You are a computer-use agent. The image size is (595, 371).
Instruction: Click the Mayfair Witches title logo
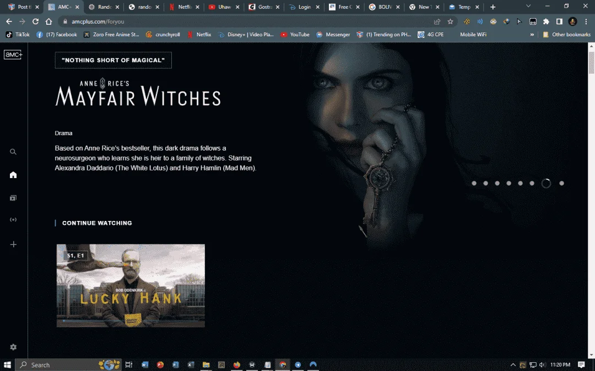point(138,92)
